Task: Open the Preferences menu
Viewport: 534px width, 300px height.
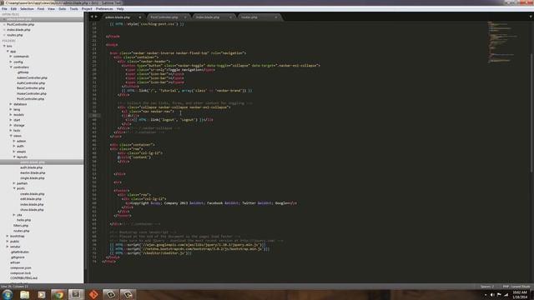Action: [104, 9]
